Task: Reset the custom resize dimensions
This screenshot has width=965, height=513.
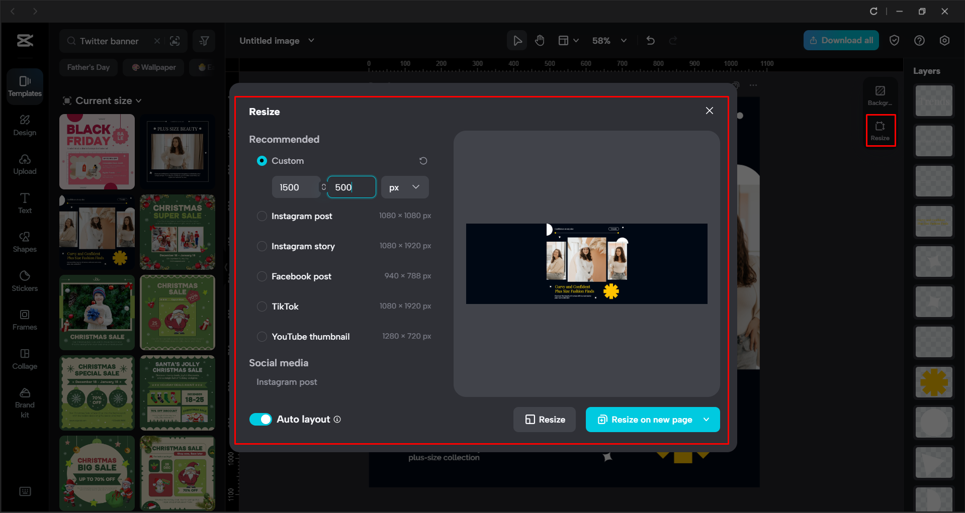Action: pos(423,160)
